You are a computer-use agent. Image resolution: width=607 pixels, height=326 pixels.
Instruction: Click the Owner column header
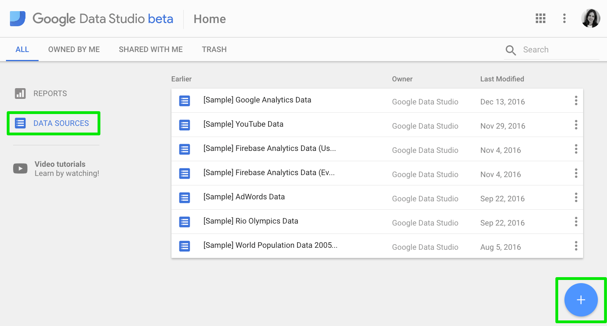coord(402,79)
